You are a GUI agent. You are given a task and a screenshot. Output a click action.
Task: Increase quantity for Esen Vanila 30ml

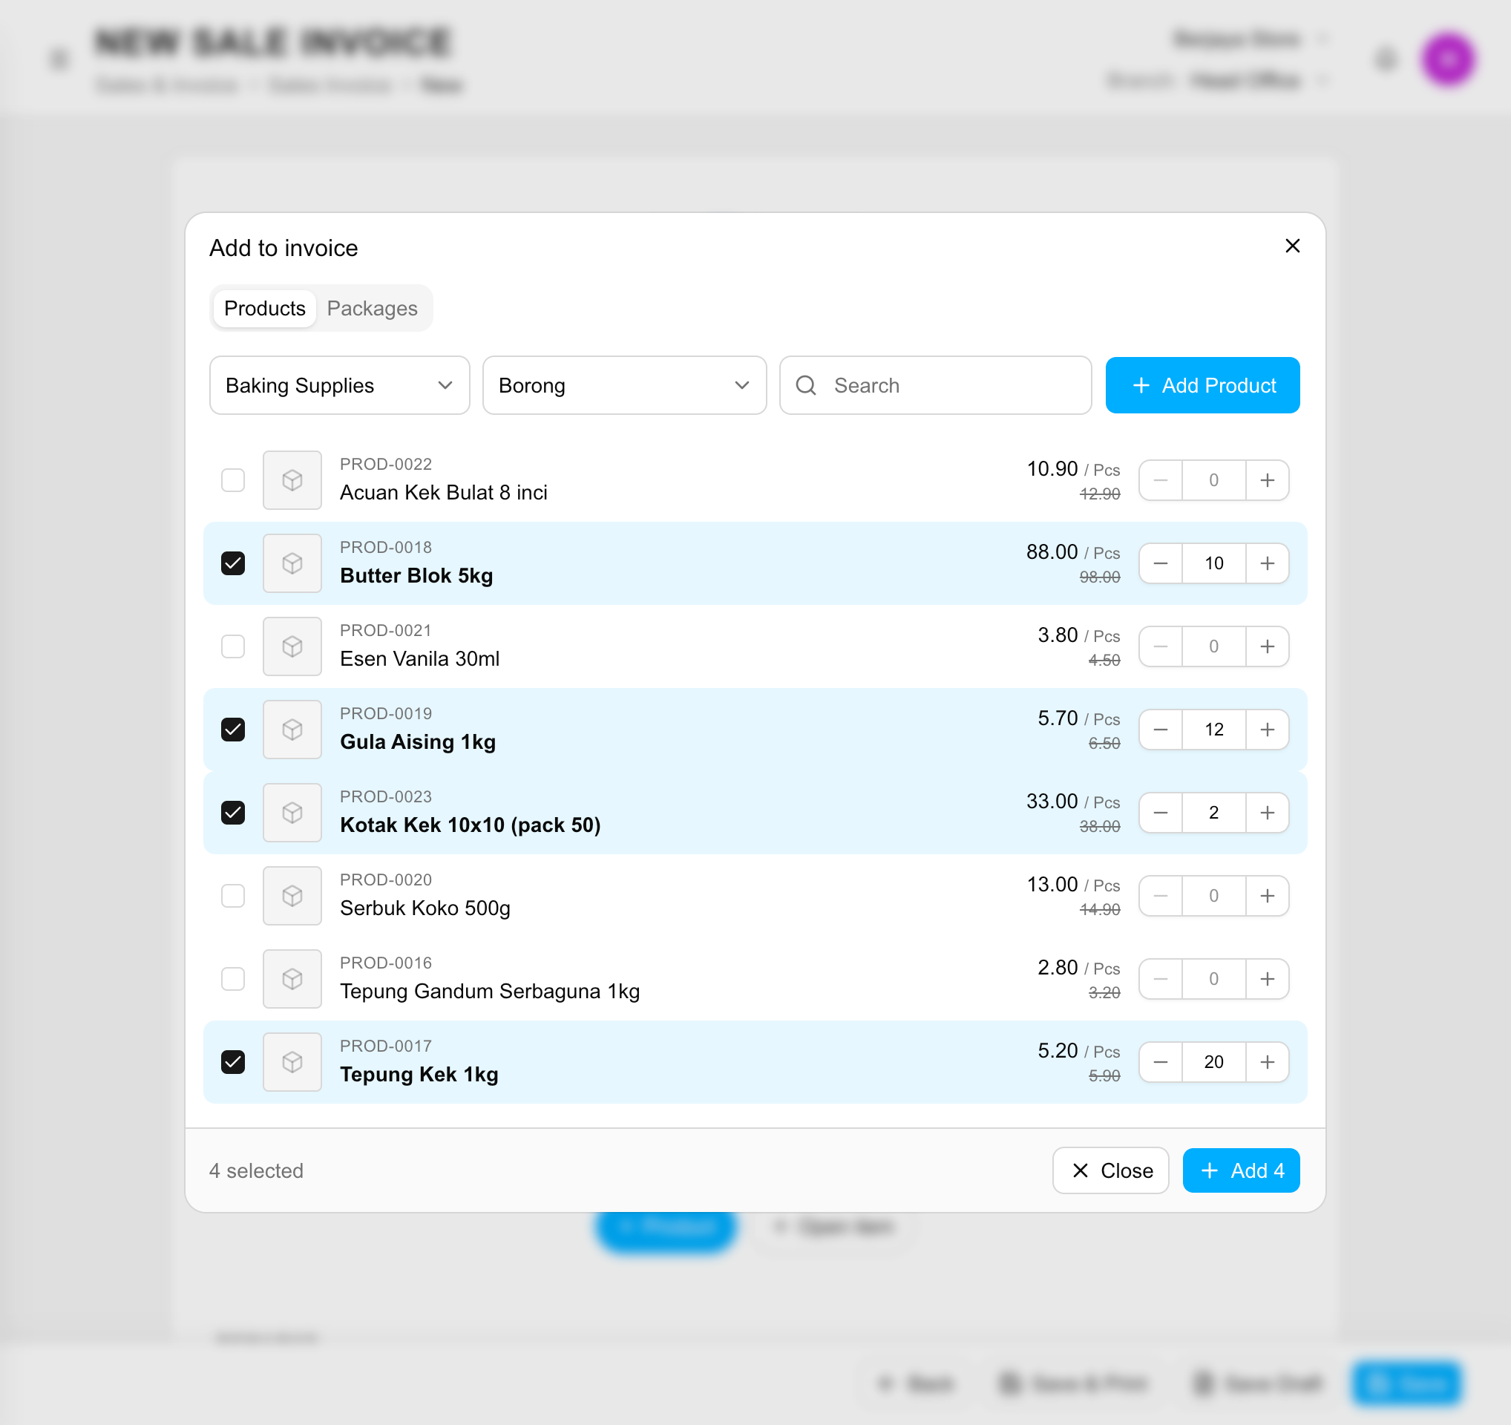pyautogui.click(x=1267, y=646)
